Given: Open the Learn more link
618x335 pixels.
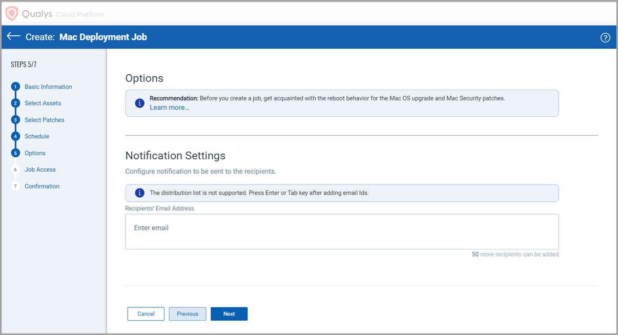Looking at the screenshot, I should click(169, 108).
